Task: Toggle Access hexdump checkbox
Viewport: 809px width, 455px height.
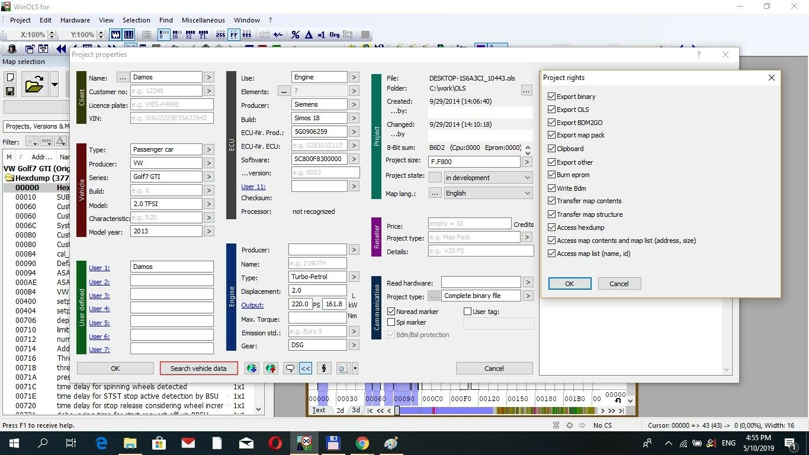Action: (552, 227)
